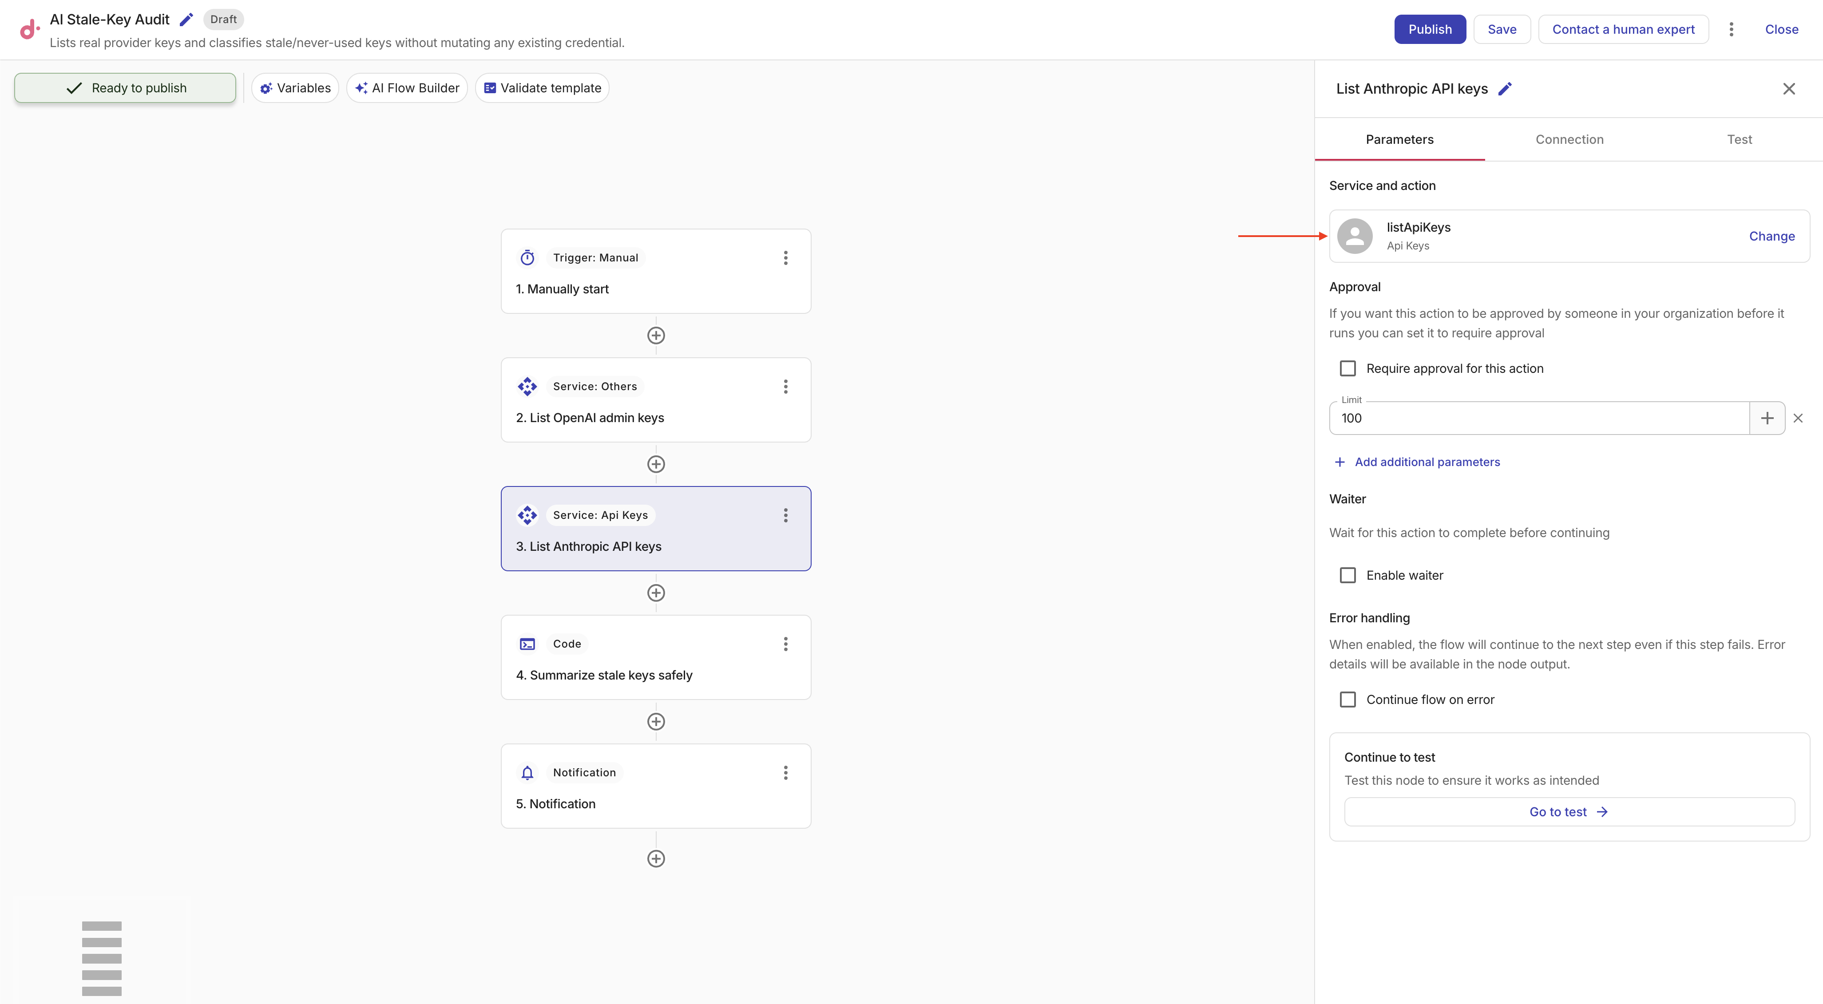Image resolution: width=1823 pixels, height=1004 pixels.
Task: Click Validate template
Action: [542, 88]
